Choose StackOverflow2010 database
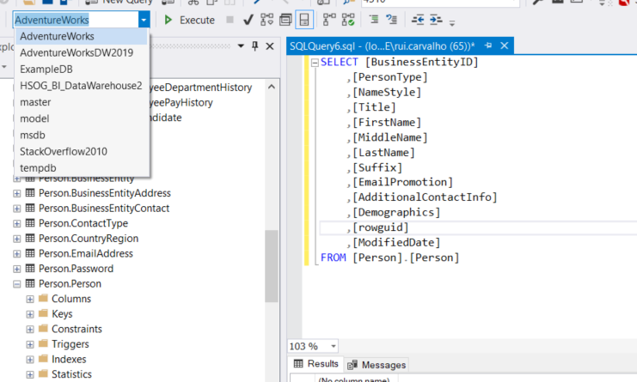The height and width of the screenshot is (382, 637). click(82, 151)
